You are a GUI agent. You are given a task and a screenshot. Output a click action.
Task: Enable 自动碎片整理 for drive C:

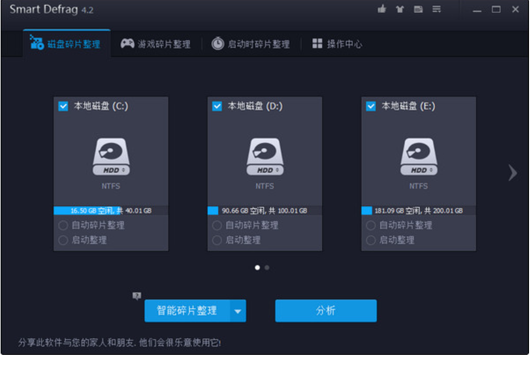point(63,225)
